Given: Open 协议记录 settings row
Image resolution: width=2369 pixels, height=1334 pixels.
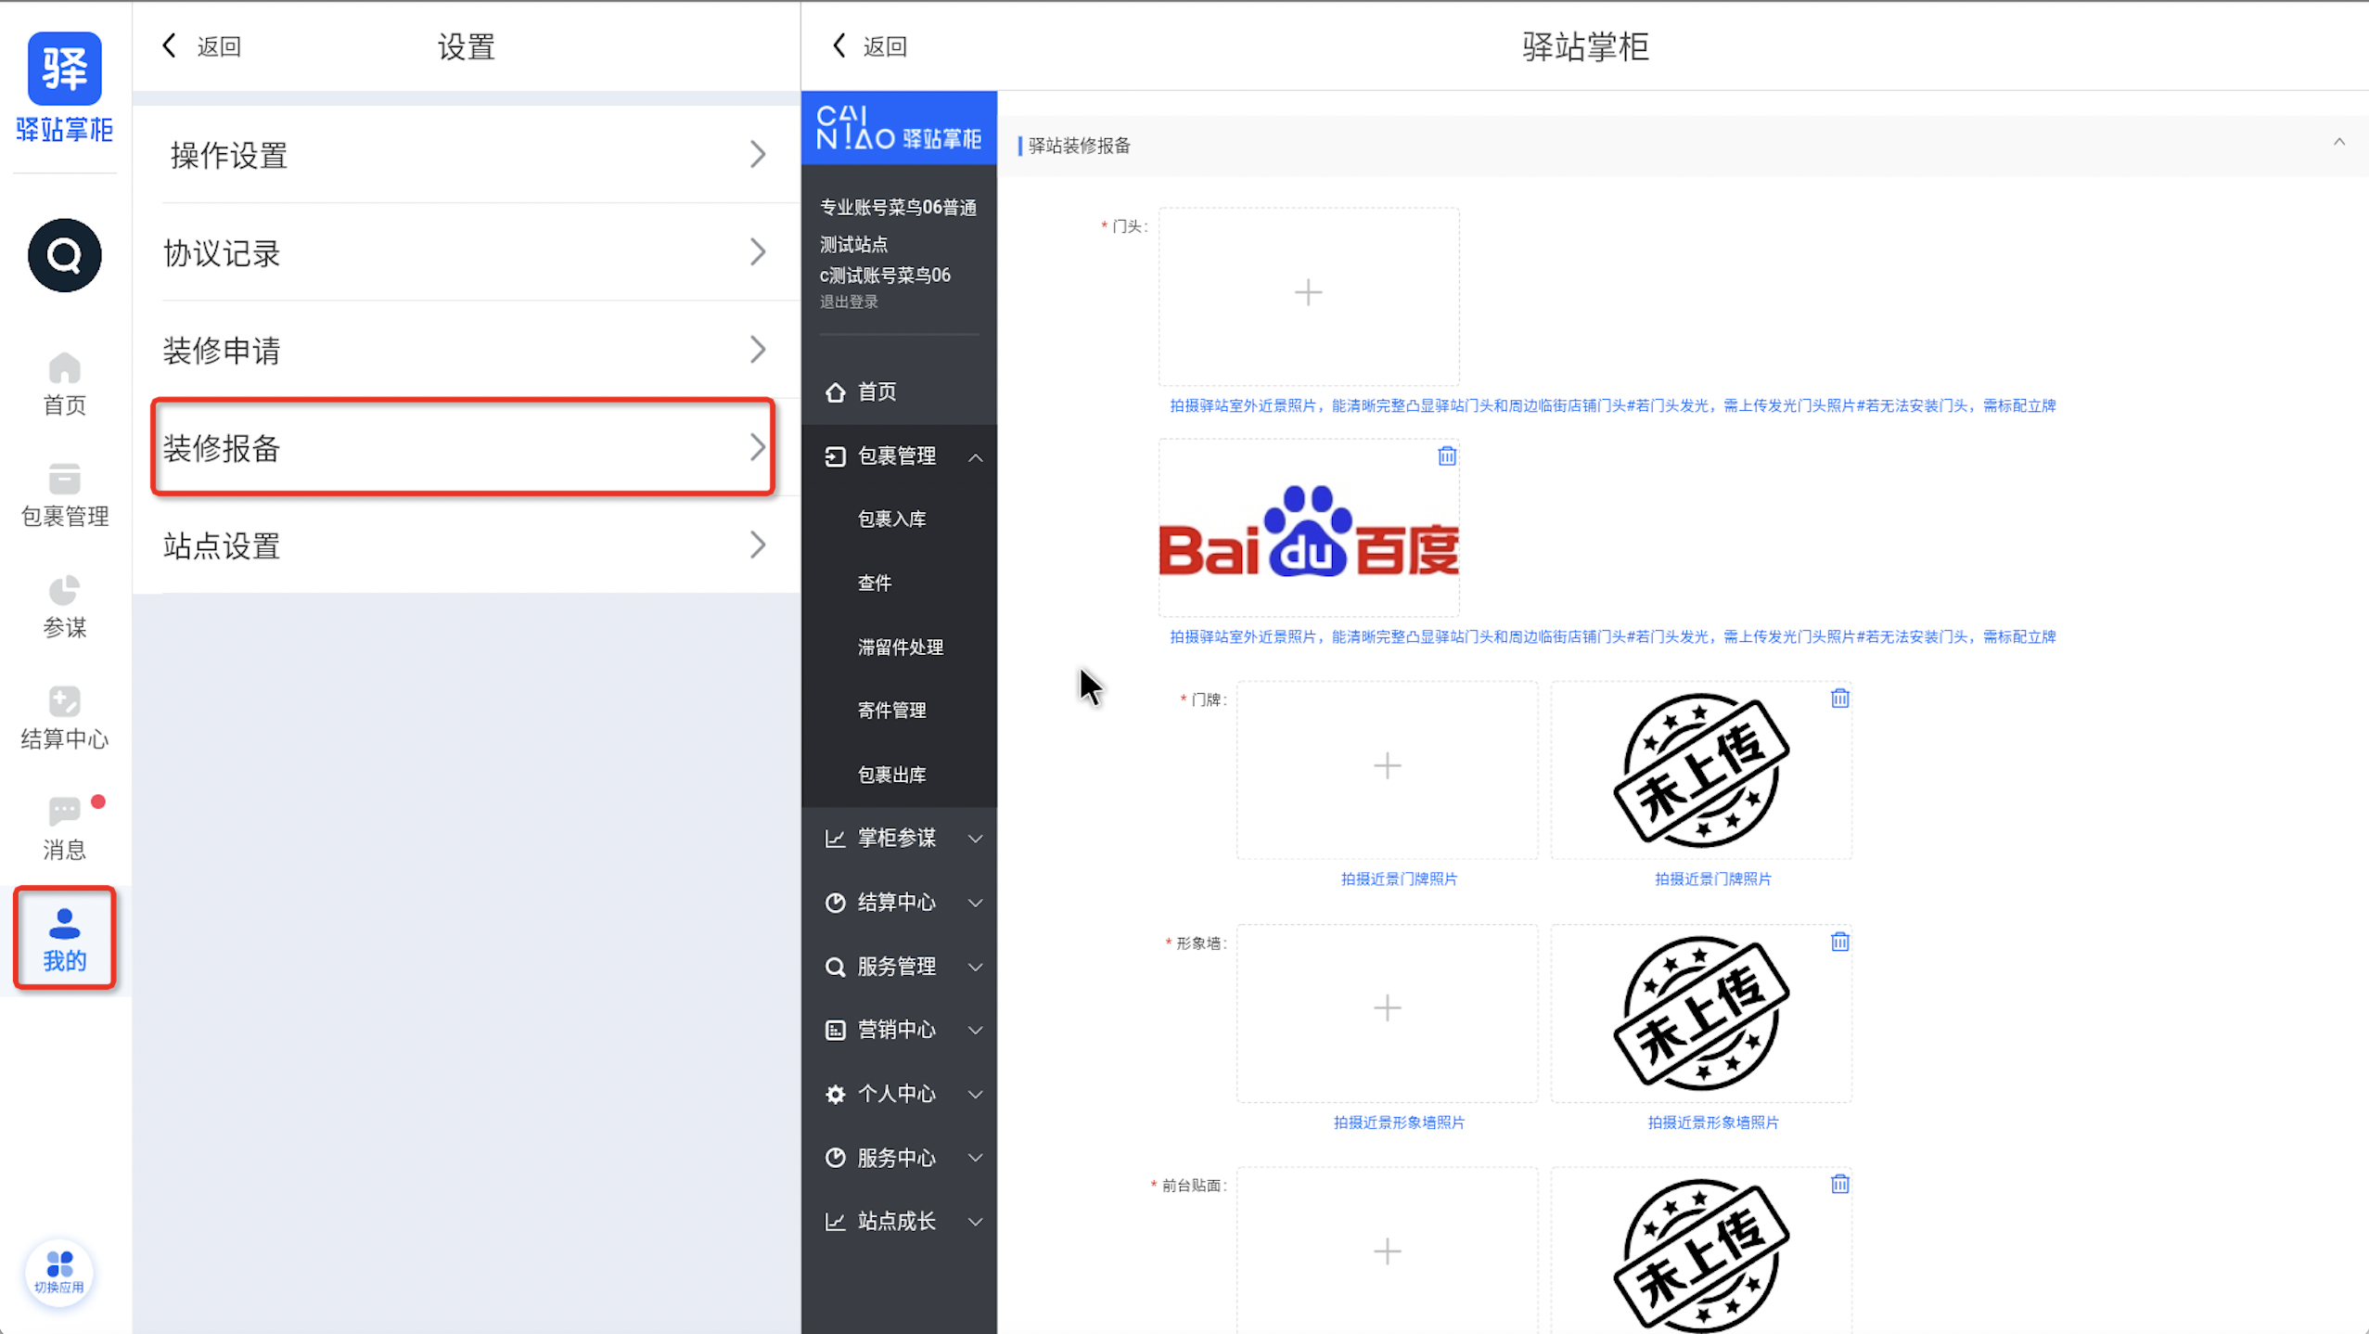Looking at the screenshot, I should click(467, 252).
